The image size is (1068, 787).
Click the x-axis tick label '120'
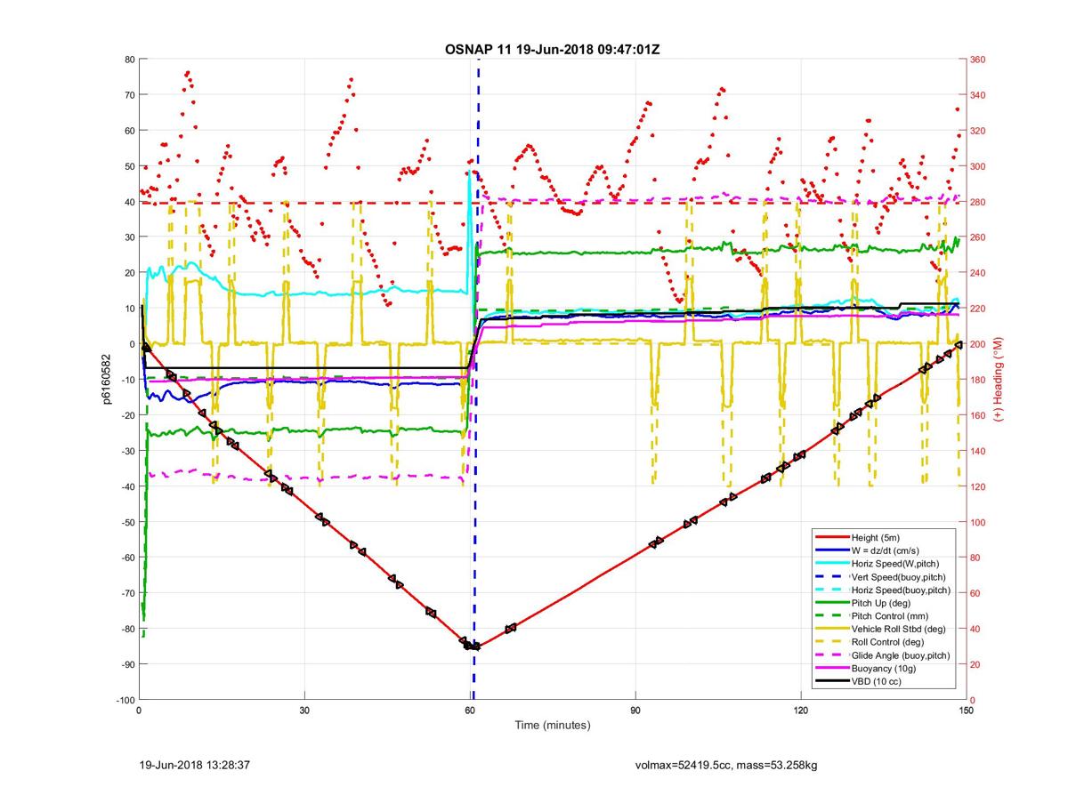tap(801, 711)
